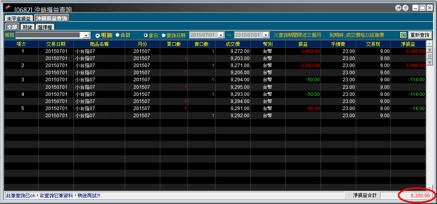Click the item number 3 cell
Image resolution: width=437 pixels, height=204 pixels.
coord(21,80)
